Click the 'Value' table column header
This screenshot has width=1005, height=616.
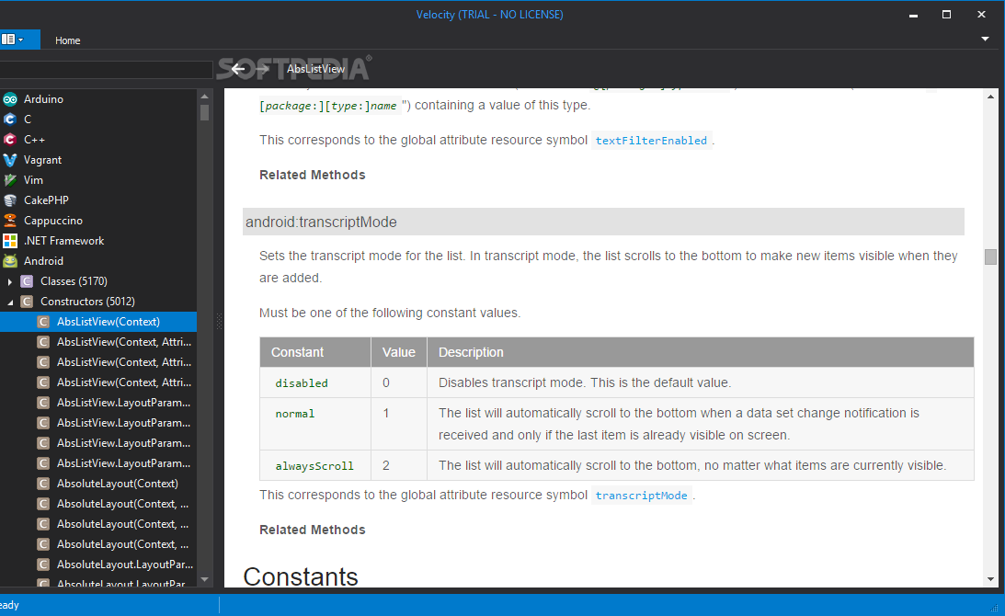(x=399, y=352)
